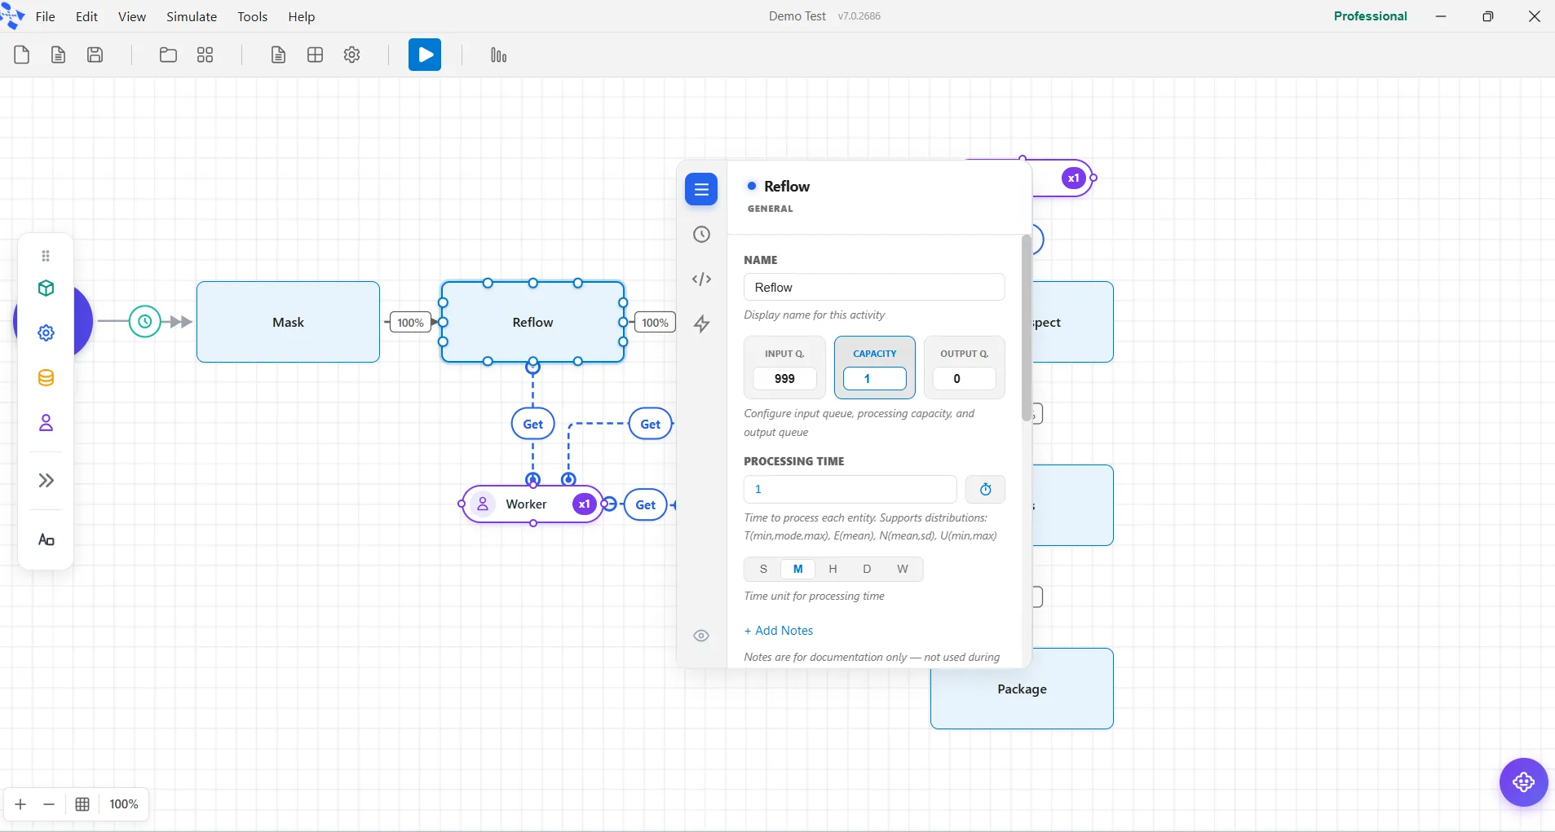Image resolution: width=1555 pixels, height=832 pixels.
Task: Zoom in with the plus button
Action: tap(20, 804)
